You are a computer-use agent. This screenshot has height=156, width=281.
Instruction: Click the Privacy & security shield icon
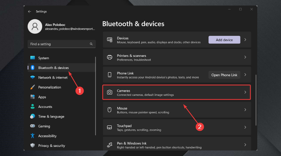[x=32, y=145]
